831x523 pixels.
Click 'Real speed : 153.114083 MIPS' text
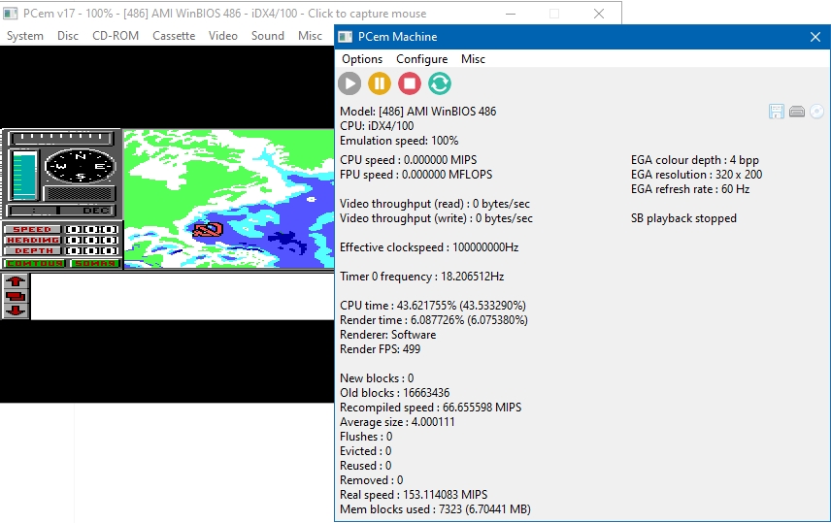coord(414,495)
